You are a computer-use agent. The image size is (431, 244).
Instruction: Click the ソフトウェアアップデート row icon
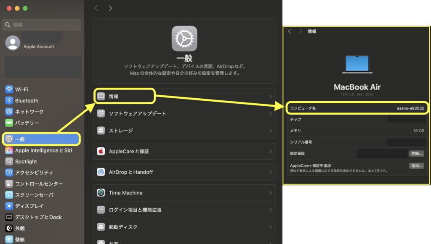[101, 113]
